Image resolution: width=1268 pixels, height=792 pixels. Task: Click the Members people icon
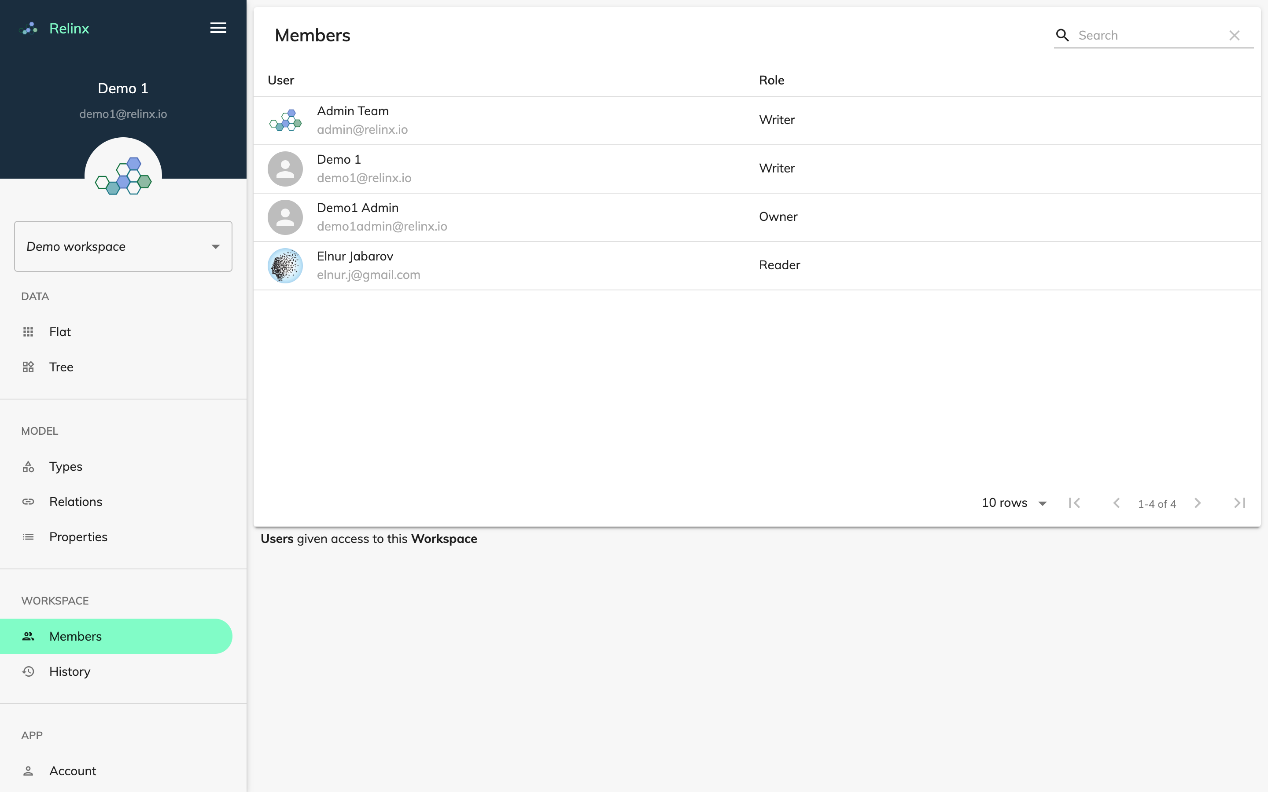coord(28,636)
